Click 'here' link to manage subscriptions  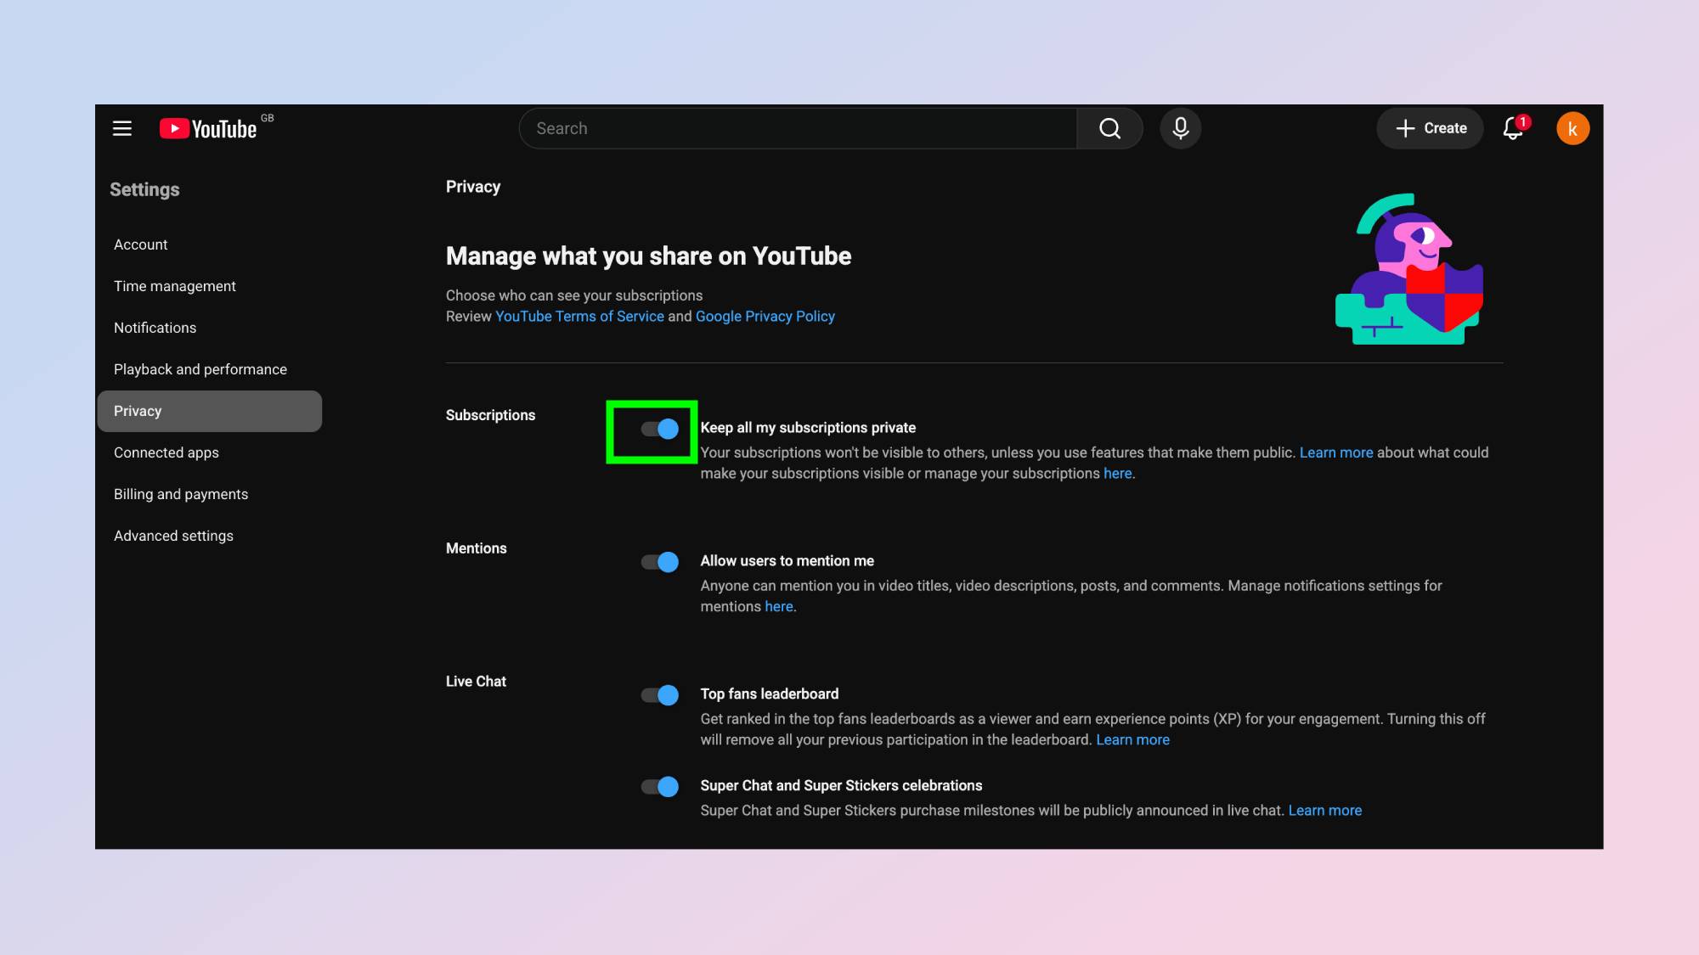point(1117,474)
